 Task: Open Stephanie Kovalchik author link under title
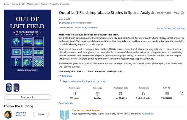point(72,23)
